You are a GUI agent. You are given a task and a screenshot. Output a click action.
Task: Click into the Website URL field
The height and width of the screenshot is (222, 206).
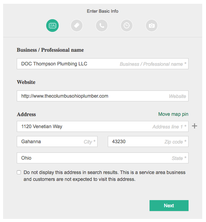point(103,96)
